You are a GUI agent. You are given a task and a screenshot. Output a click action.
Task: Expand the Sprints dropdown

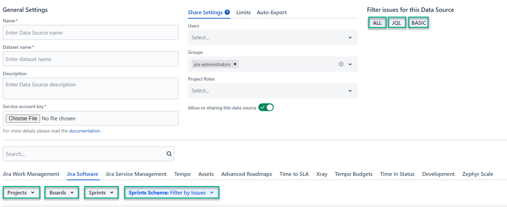101,192
